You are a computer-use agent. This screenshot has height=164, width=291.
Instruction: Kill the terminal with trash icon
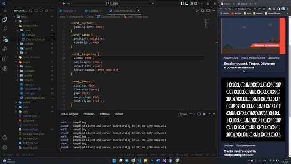tap(204, 114)
